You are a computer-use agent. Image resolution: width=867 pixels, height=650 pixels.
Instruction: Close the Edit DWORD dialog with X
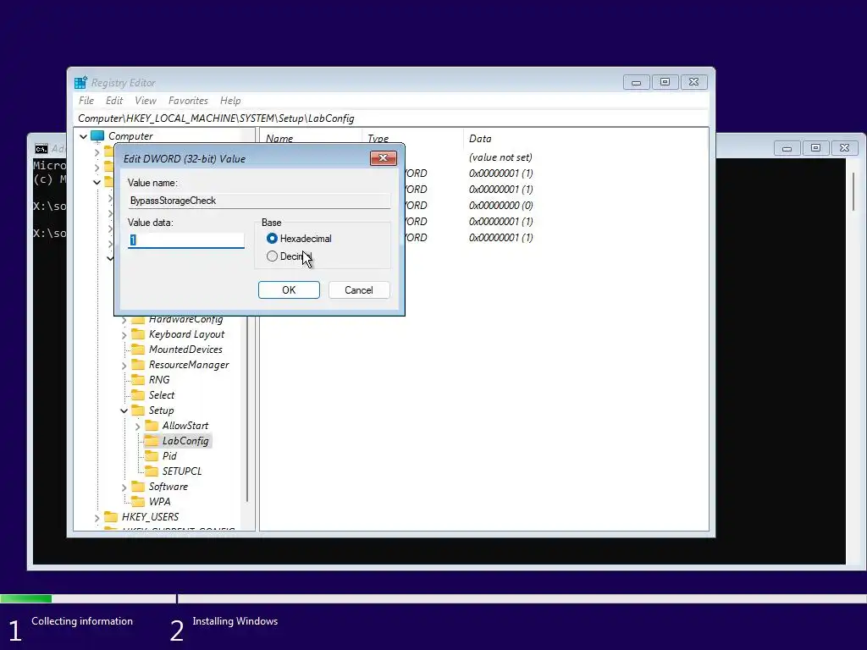pyautogui.click(x=384, y=158)
